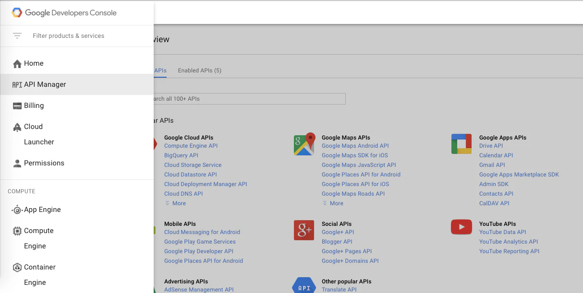Image resolution: width=583 pixels, height=293 pixels.
Task: Open the Google Maps SDK for iOS link
Action: (354, 155)
